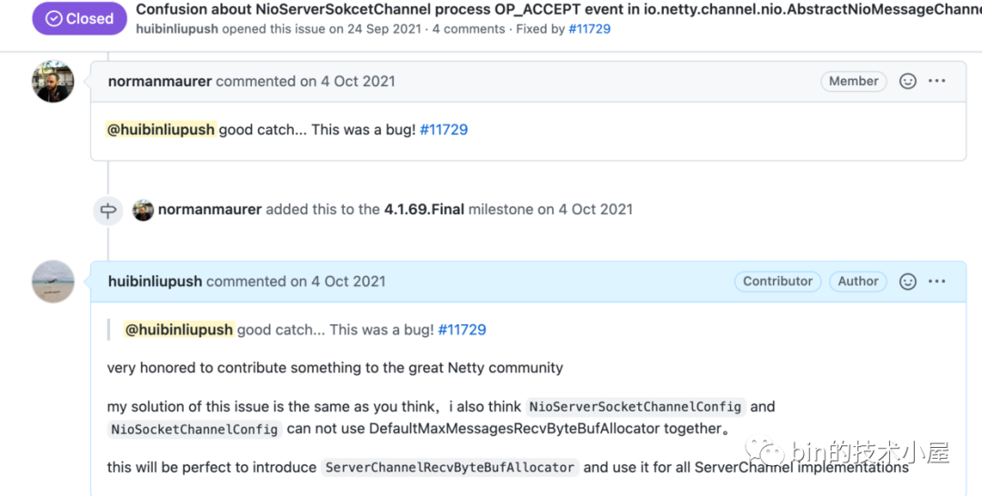Click the Member badge label

854,82
